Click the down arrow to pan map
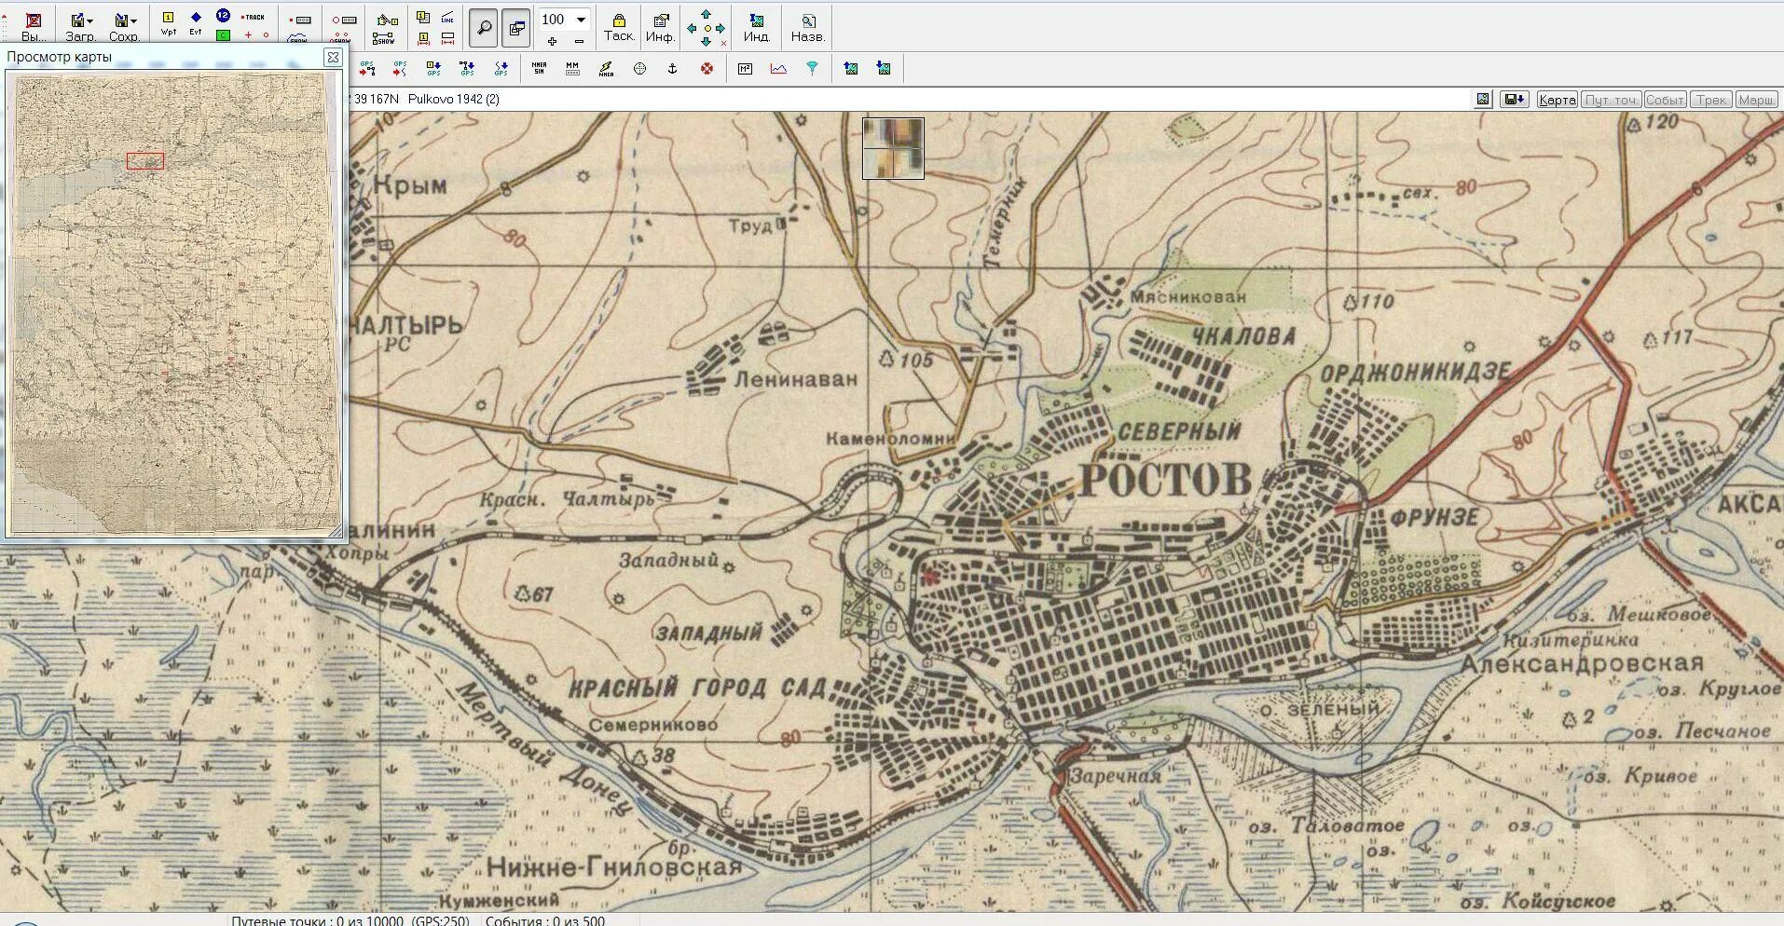Viewport: 1784px width, 926px height. pos(706,42)
